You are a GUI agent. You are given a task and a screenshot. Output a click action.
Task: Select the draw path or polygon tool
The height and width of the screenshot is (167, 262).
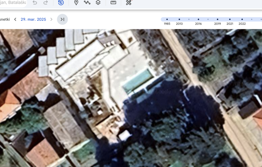click(87, 3)
